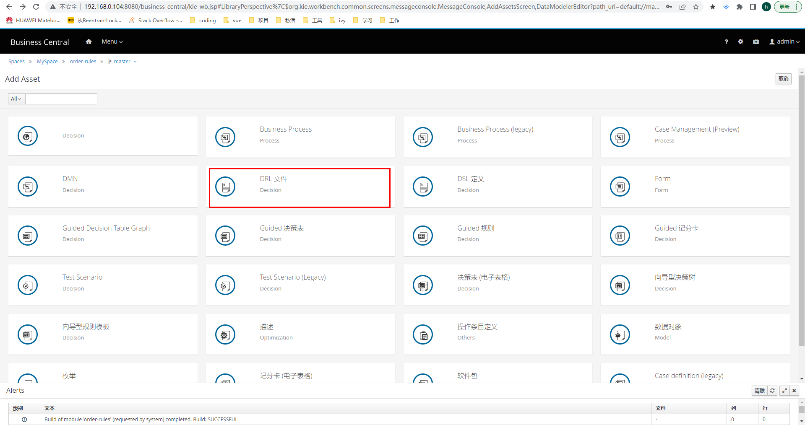Open the help question mark icon
The height and width of the screenshot is (425, 805).
click(726, 41)
